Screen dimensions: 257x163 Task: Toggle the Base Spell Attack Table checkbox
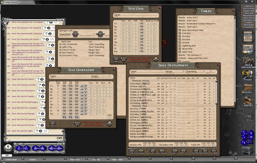click(x=179, y=30)
